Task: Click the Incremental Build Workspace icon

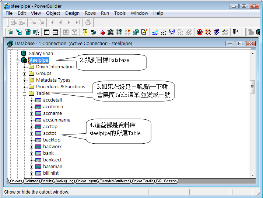Action: click(155, 32)
